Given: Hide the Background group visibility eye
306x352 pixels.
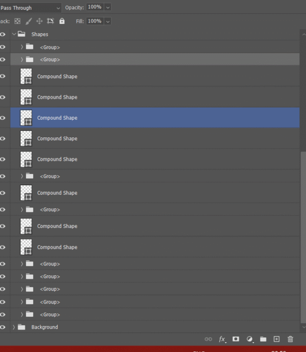Looking at the screenshot, I should point(2,327).
